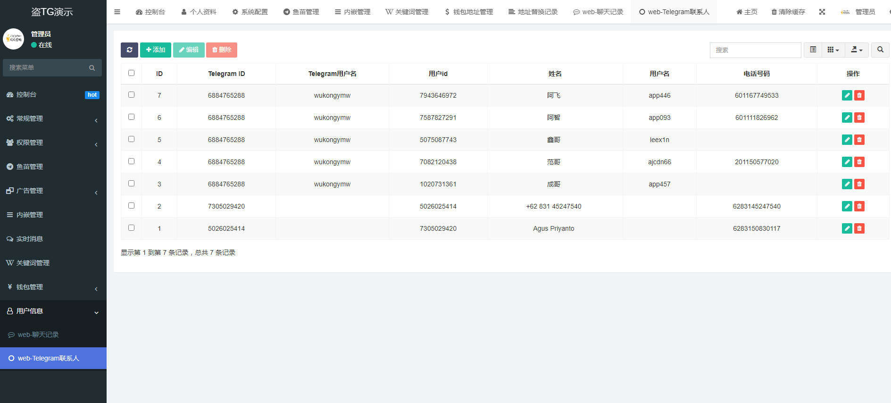Click the refresh table icon button
The image size is (891, 403).
click(129, 50)
